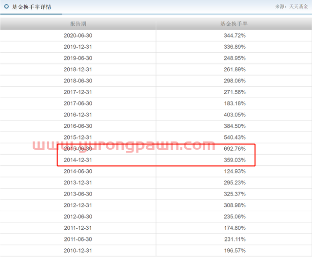Click the 248.95% turnover rate cell

(x=234, y=58)
